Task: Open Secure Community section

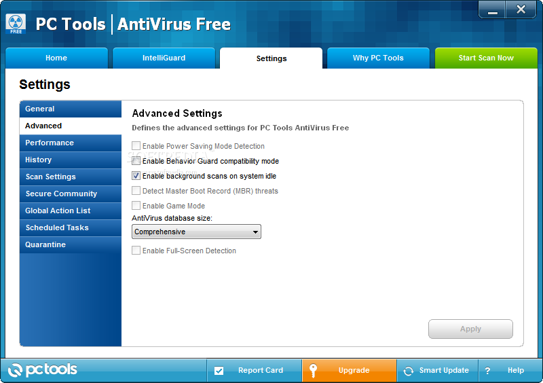Action: [71, 194]
